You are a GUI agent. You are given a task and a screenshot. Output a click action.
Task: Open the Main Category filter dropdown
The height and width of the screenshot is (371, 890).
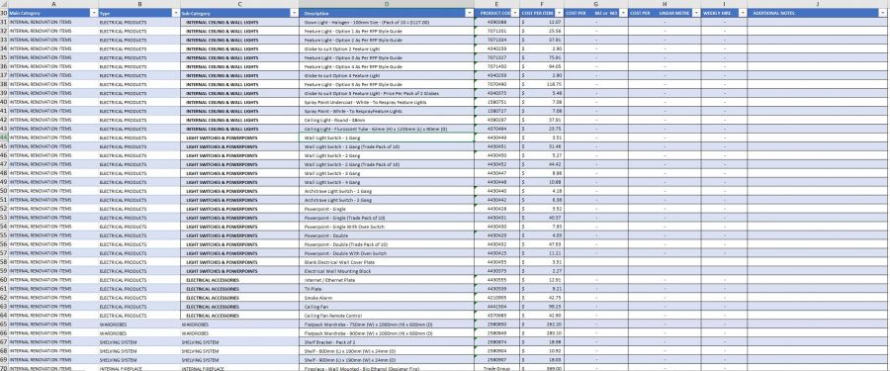click(94, 13)
